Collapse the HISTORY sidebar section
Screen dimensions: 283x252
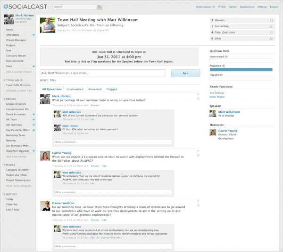tap(4, 194)
